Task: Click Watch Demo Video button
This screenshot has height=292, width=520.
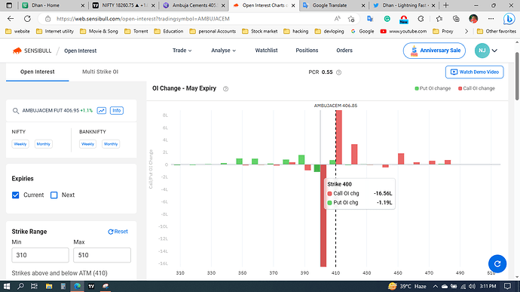Action: pyautogui.click(x=474, y=72)
